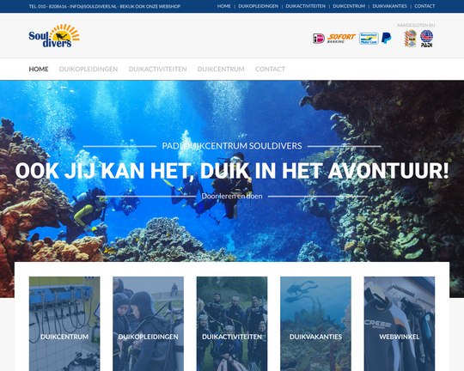Open HOME in the top blue bar
464x371 pixels.
point(223,6)
